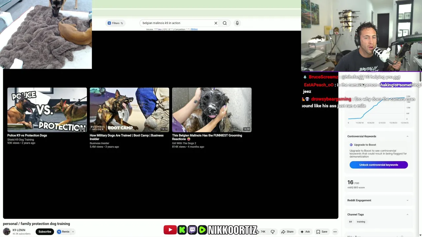Collapse the Channel Tags section
This screenshot has width=422, height=237.
407,215
